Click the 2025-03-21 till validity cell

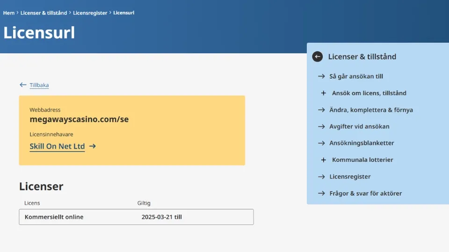pos(161,217)
